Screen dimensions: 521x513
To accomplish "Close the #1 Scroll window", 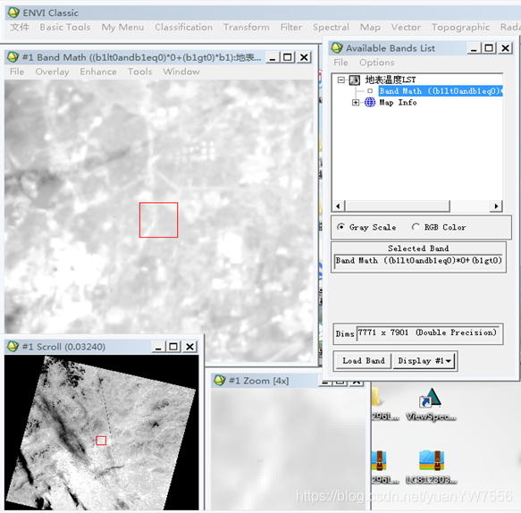I will coord(189,347).
